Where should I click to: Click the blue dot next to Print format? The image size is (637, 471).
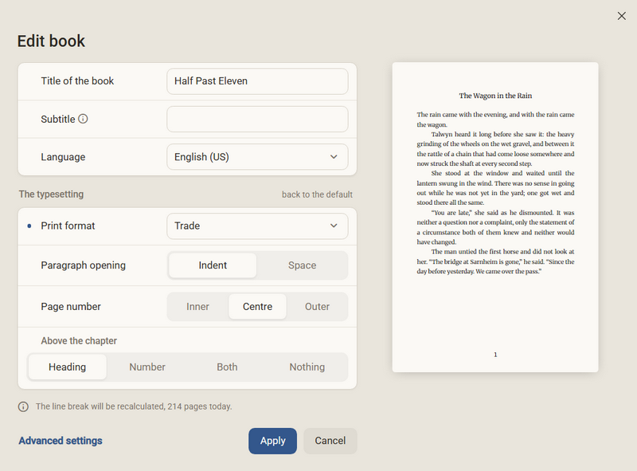coord(29,226)
